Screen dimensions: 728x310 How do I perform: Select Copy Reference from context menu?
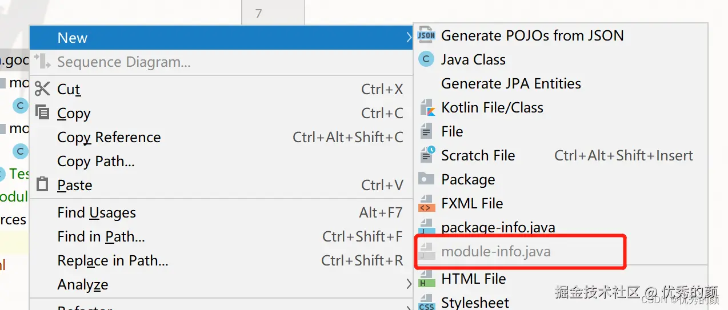point(109,138)
